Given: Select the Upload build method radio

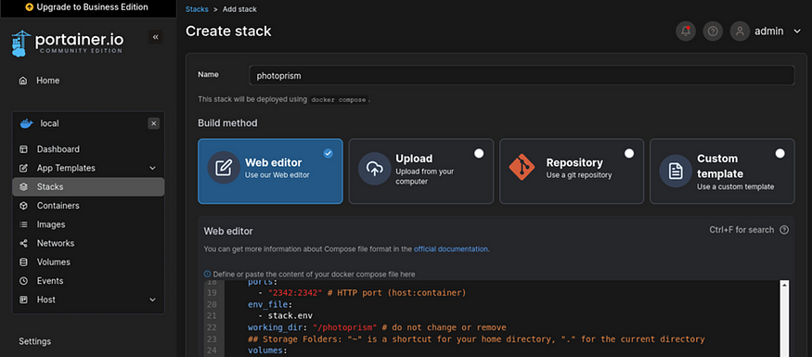Looking at the screenshot, I should click(479, 153).
